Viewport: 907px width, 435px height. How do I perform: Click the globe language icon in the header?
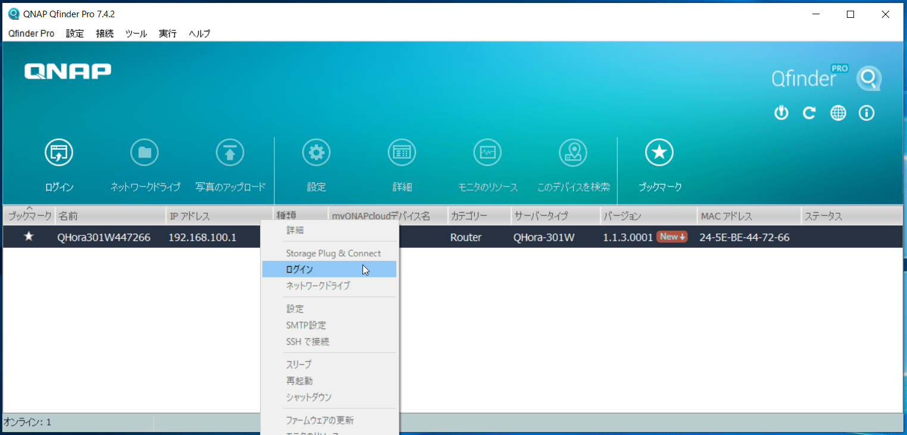click(x=838, y=113)
